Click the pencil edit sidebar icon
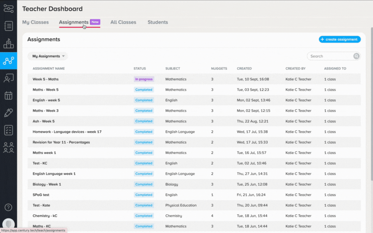Screen dimensions: 373x233 (9, 113)
